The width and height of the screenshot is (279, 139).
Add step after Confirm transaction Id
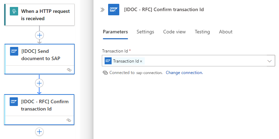pos(39,132)
